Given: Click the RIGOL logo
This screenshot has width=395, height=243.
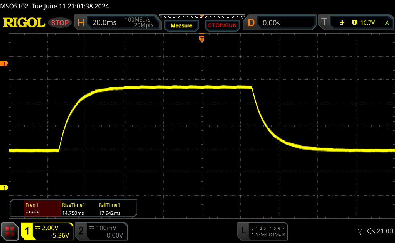Looking at the screenshot, I should point(24,23).
